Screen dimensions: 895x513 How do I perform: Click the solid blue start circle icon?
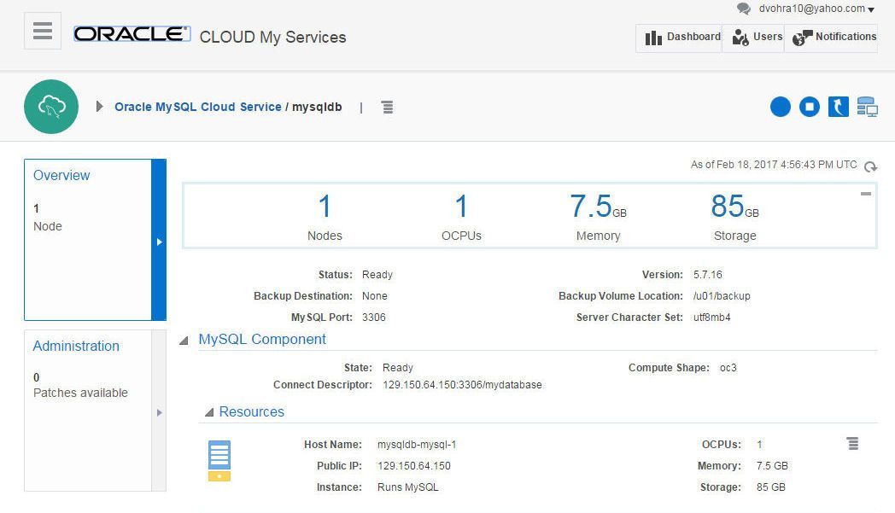pyautogui.click(x=781, y=107)
